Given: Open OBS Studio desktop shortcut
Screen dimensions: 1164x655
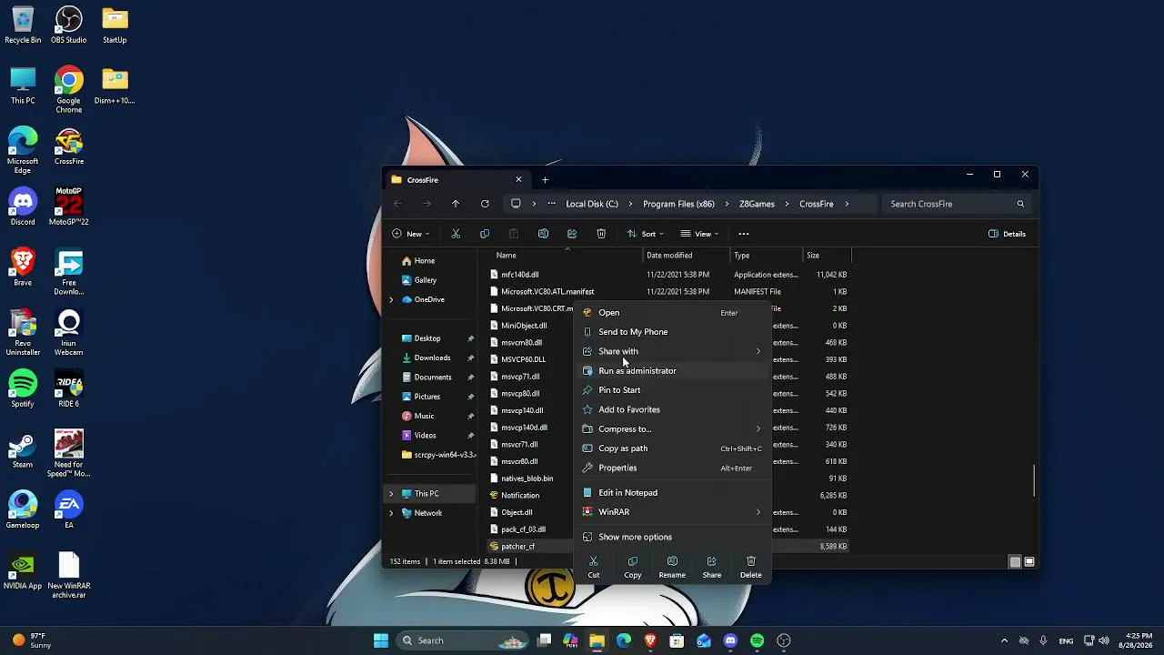Looking at the screenshot, I should click(69, 25).
